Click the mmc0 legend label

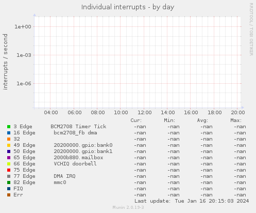click(x=60, y=182)
